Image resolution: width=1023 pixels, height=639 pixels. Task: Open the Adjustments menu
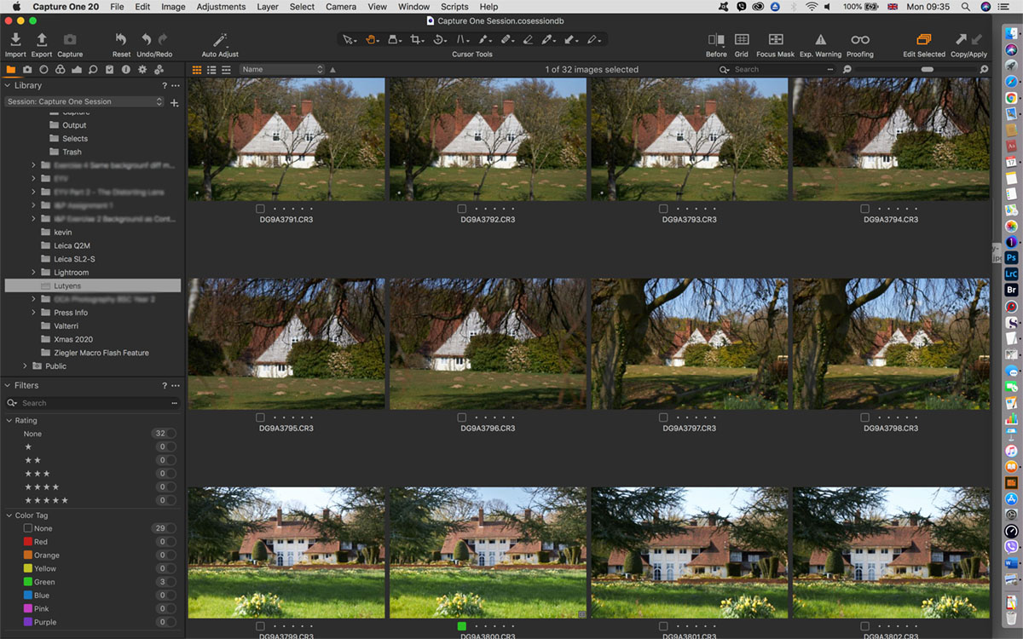221,7
